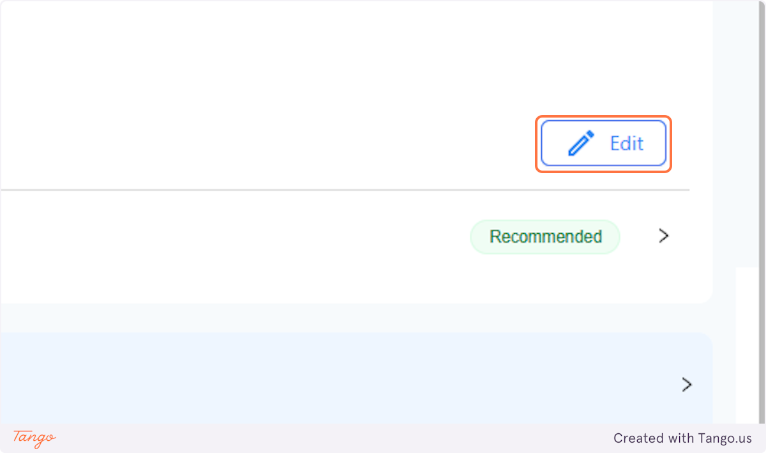Viewport: 766px width, 453px height.
Task: Click the Tango.us text in the footer
Action: (x=723, y=438)
